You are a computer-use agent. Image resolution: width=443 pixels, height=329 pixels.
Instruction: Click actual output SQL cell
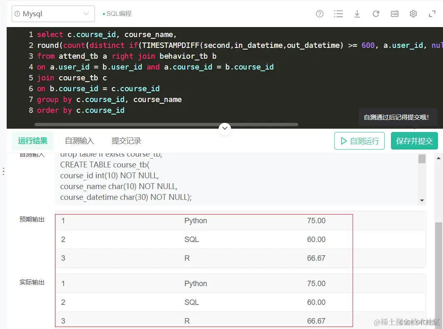coord(192,302)
